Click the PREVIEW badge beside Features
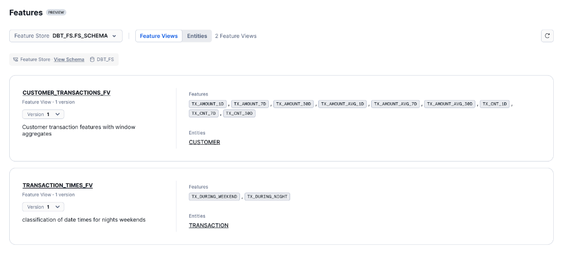The image size is (567, 262). 56,13
